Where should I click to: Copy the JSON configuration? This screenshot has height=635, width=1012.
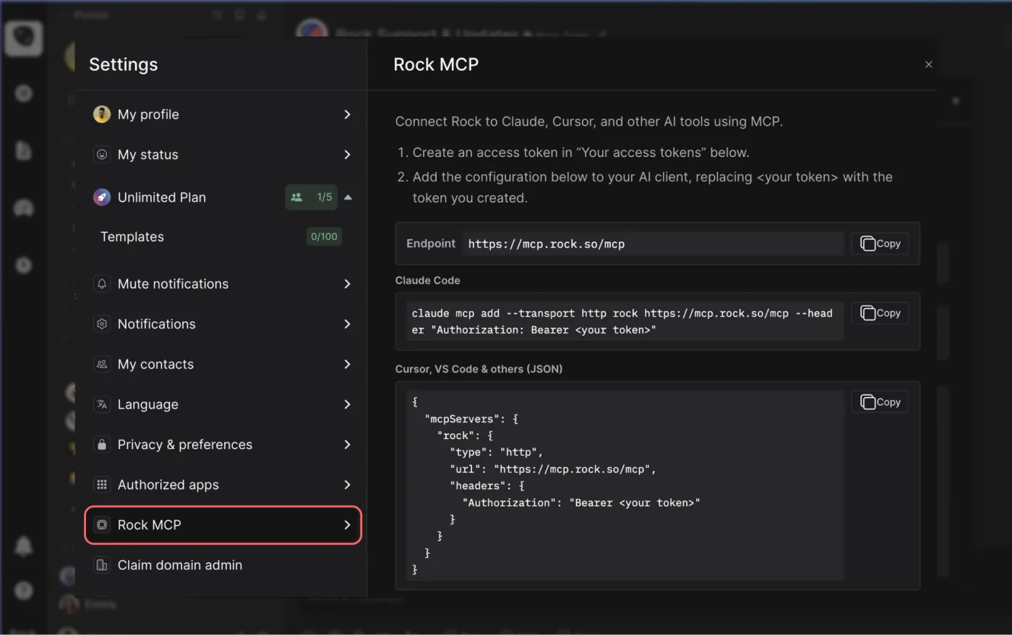click(880, 402)
